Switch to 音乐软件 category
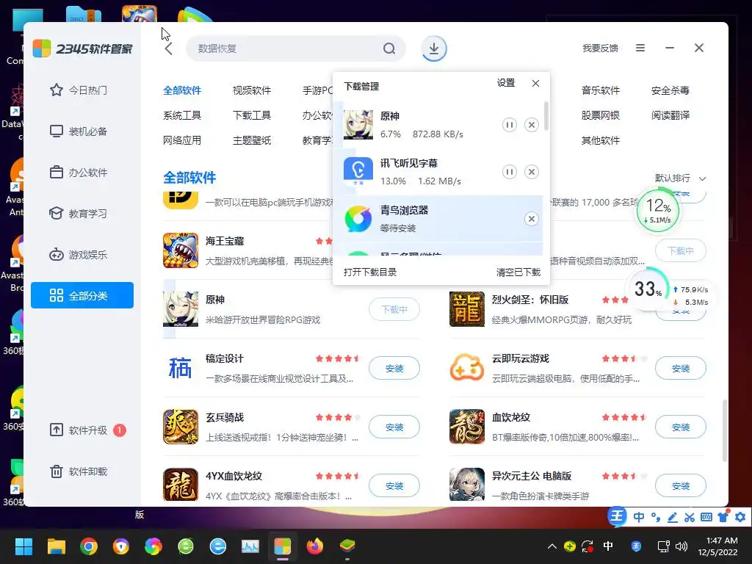 [x=601, y=90]
